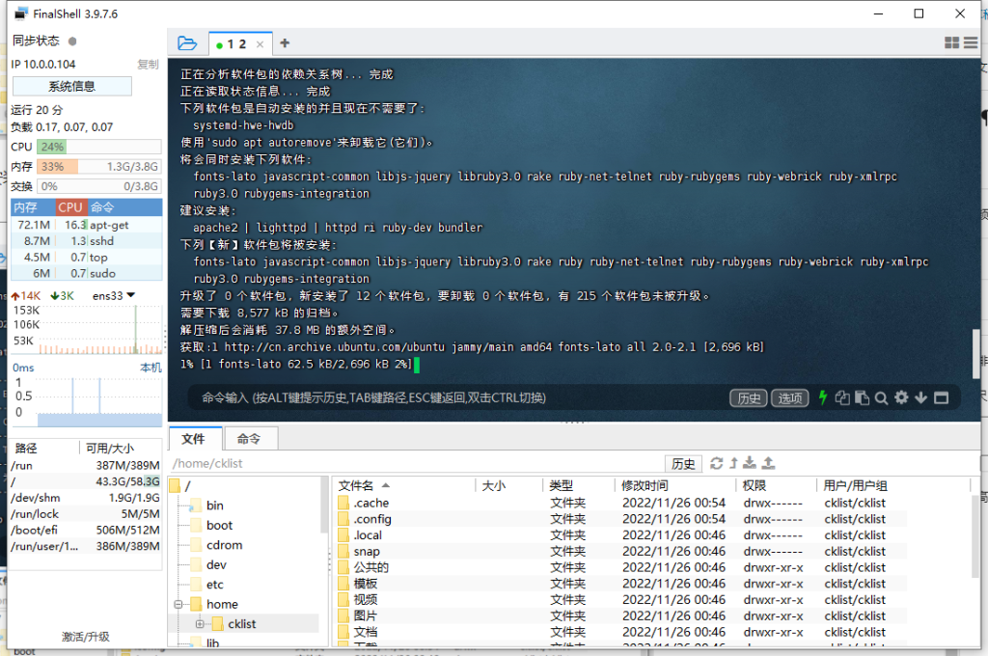
Task: Open 选项 button in terminal bar
Action: [x=790, y=398]
